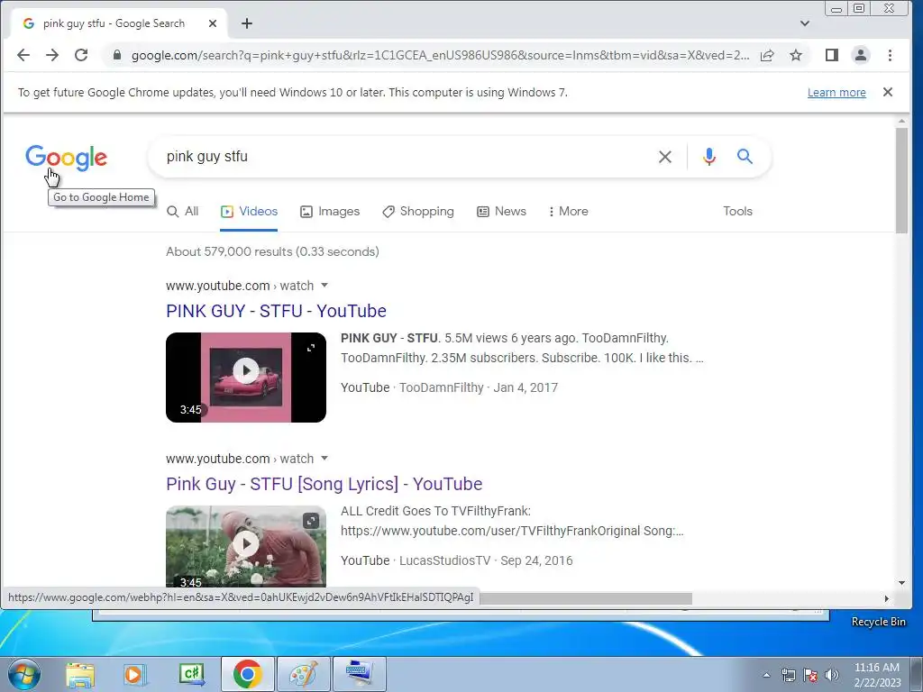The width and height of the screenshot is (923, 692).
Task: Open the C# app in taskbar
Action: [x=191, y=674]
